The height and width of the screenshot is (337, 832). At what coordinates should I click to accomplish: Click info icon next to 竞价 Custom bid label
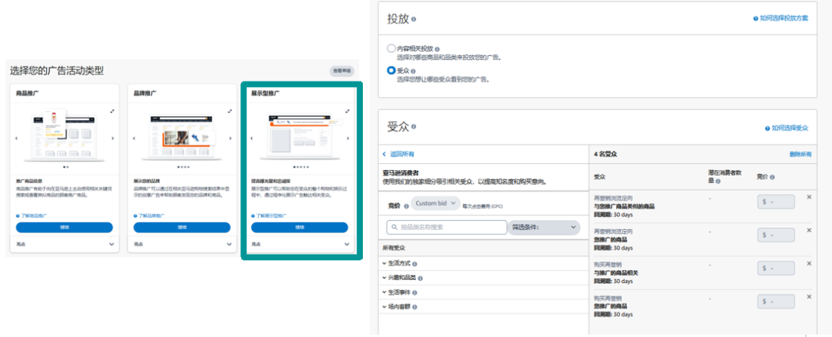coord(407,205)
